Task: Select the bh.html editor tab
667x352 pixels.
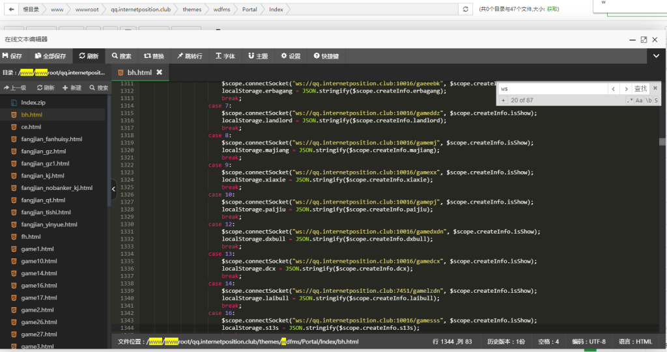Action: (140, 72)
